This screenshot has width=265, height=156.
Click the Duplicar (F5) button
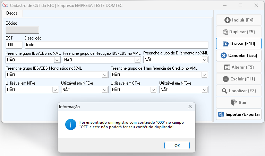238,32
